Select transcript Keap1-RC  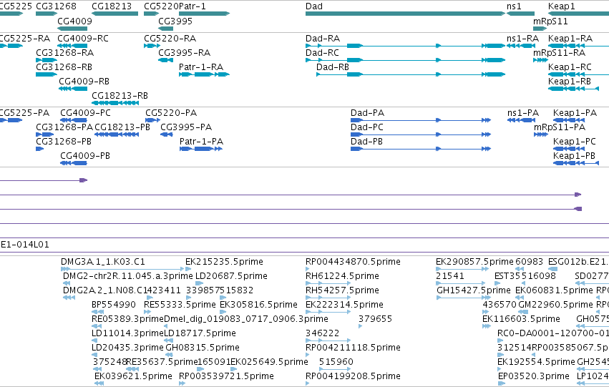(578, 74)
